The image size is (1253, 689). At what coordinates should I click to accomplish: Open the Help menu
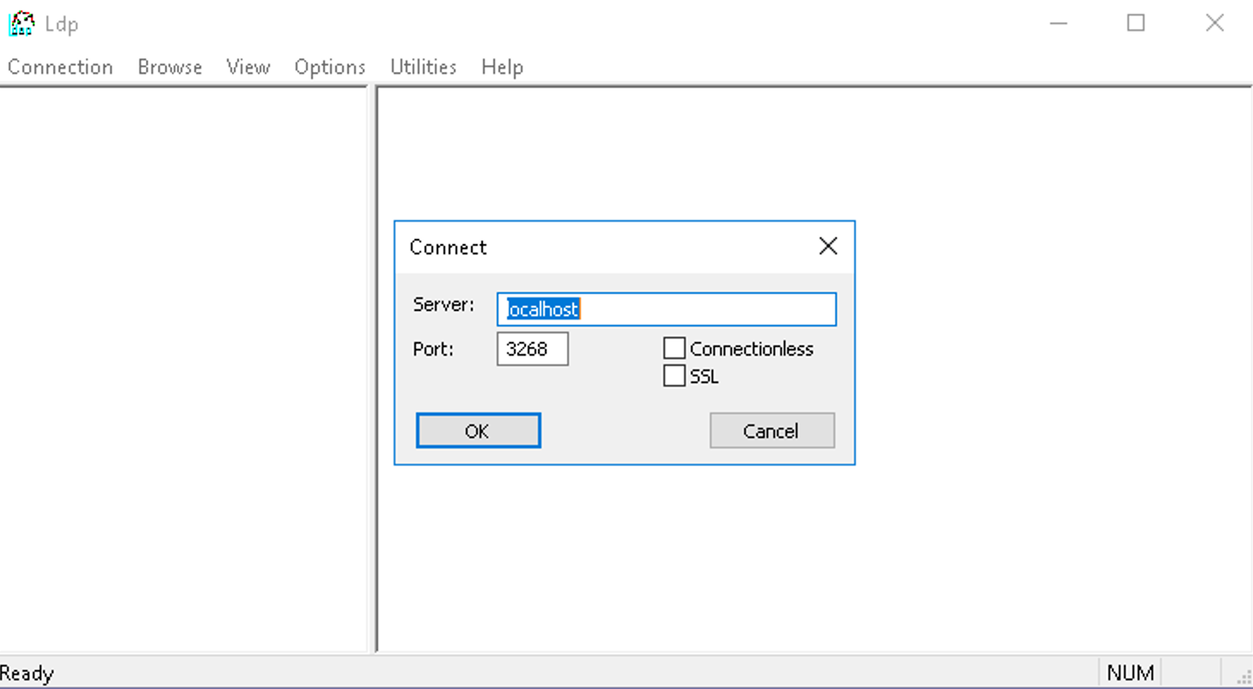(502, 67)
